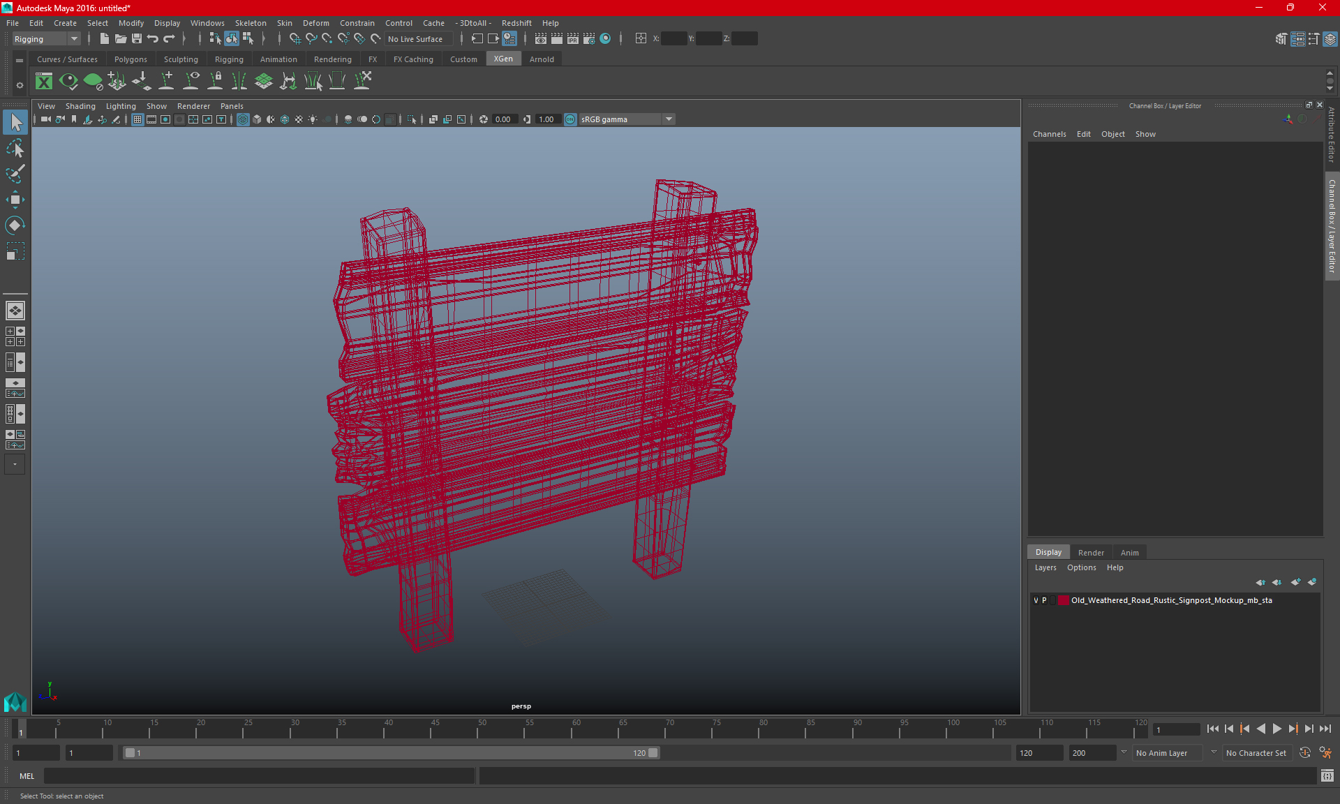The width and height of the screenshot is (1340, 804).
Task: Toggle use all lights viewport icon
Action: [x=313, y=119]
